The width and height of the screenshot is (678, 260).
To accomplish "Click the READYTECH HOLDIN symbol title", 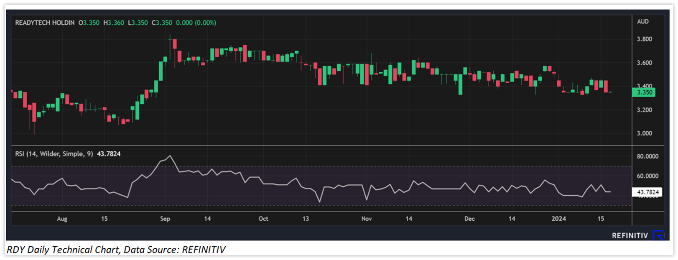I will tap(45, 23).
